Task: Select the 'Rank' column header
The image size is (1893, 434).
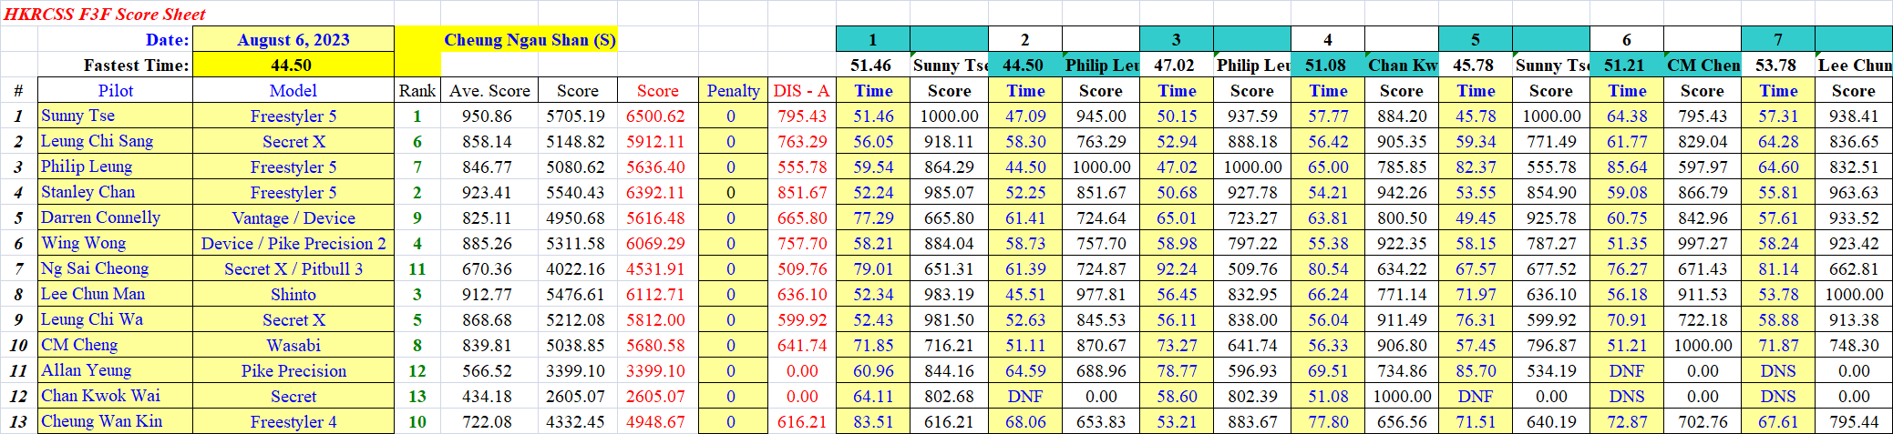Action: coord(417,90)
